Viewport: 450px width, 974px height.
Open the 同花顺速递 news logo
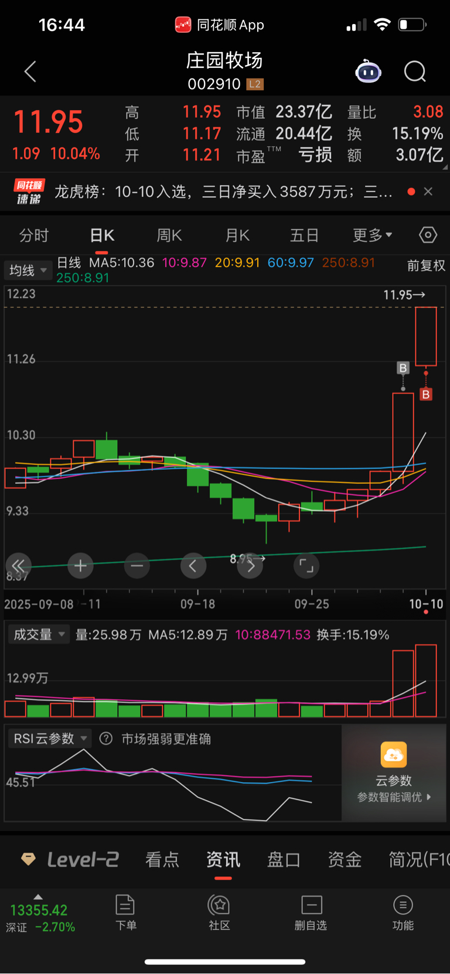pyautogui.click(x=29, y=192)
